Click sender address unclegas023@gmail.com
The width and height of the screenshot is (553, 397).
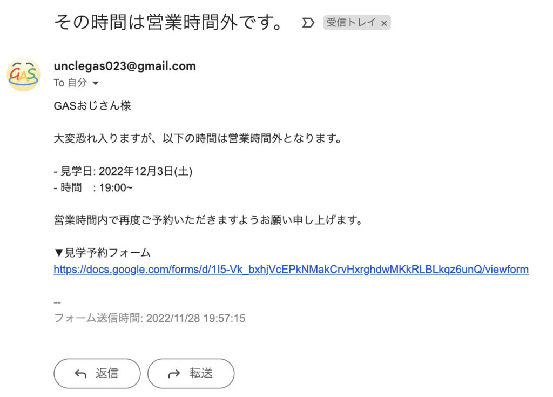tap(125, 66)
